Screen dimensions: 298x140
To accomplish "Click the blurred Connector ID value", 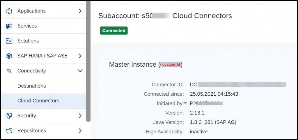I will point(238,85).
